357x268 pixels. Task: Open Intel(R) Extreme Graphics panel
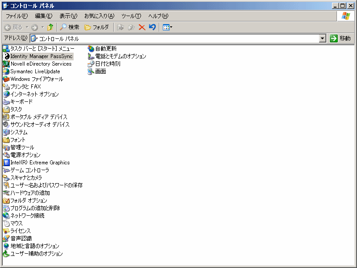(38, 163)
